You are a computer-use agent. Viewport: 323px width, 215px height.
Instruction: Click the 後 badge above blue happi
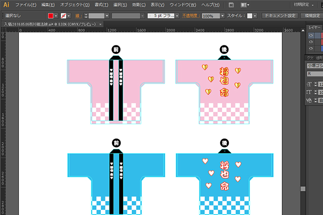(225, 143)
